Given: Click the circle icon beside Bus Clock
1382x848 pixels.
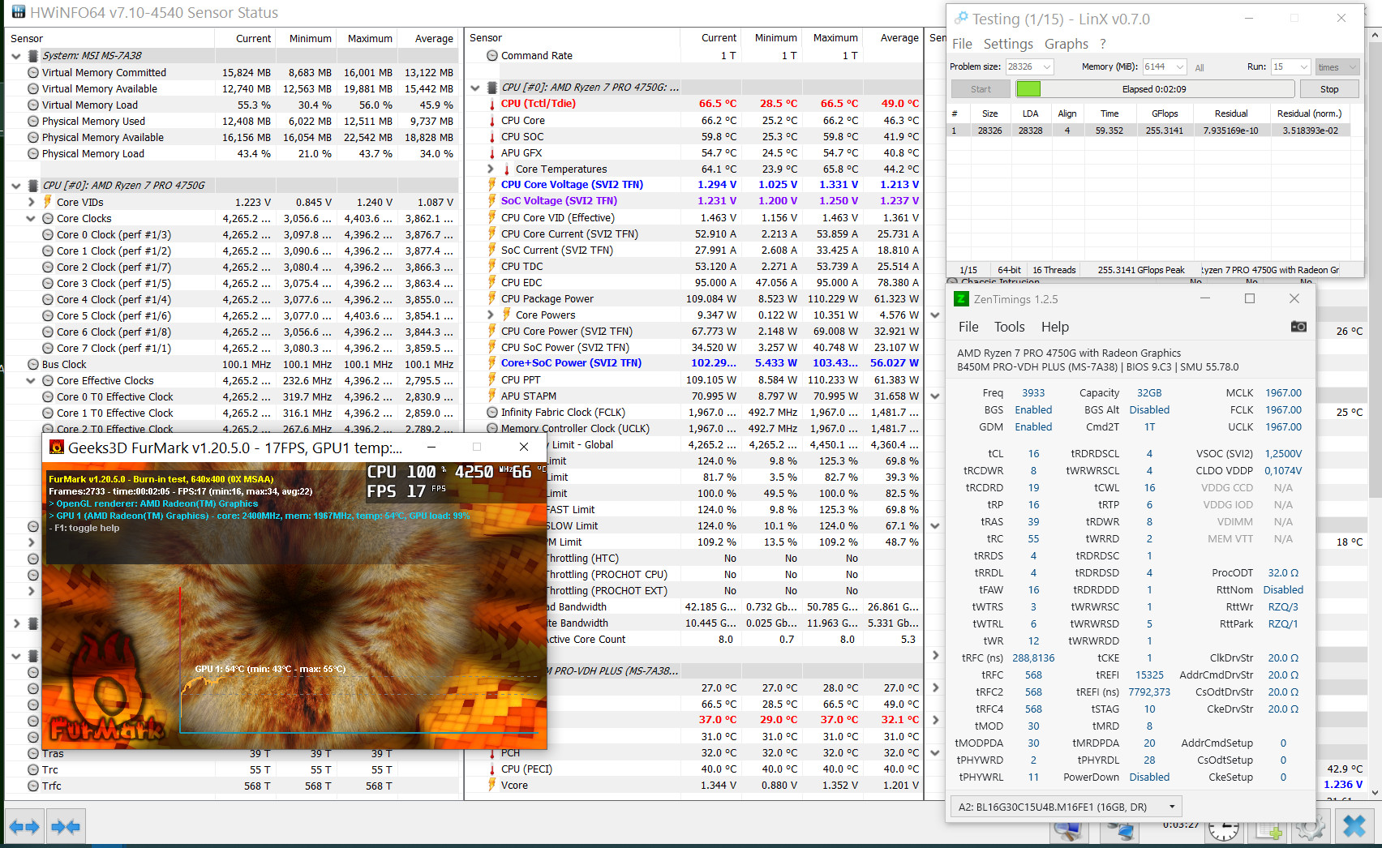Looking at the screenshot, I should pos(33,364).
